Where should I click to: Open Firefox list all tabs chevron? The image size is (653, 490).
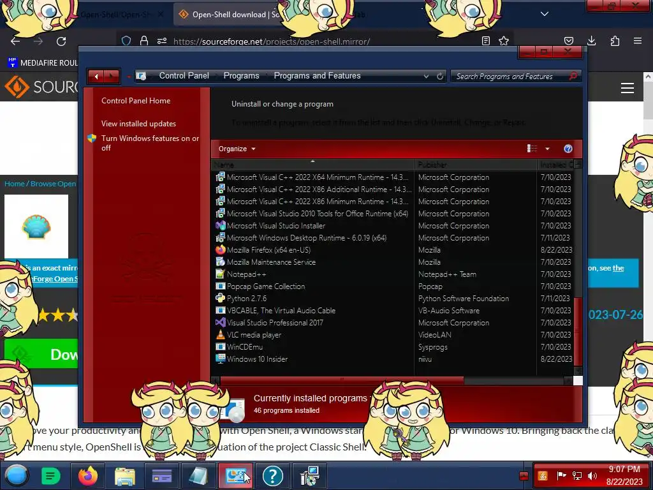coord(545,14)
